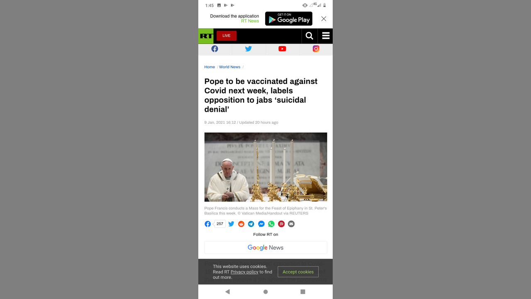Image resolution: width=531 pixels, height=299 pixels.
Task: Open the hamburger menu
Action: point(326,36)
